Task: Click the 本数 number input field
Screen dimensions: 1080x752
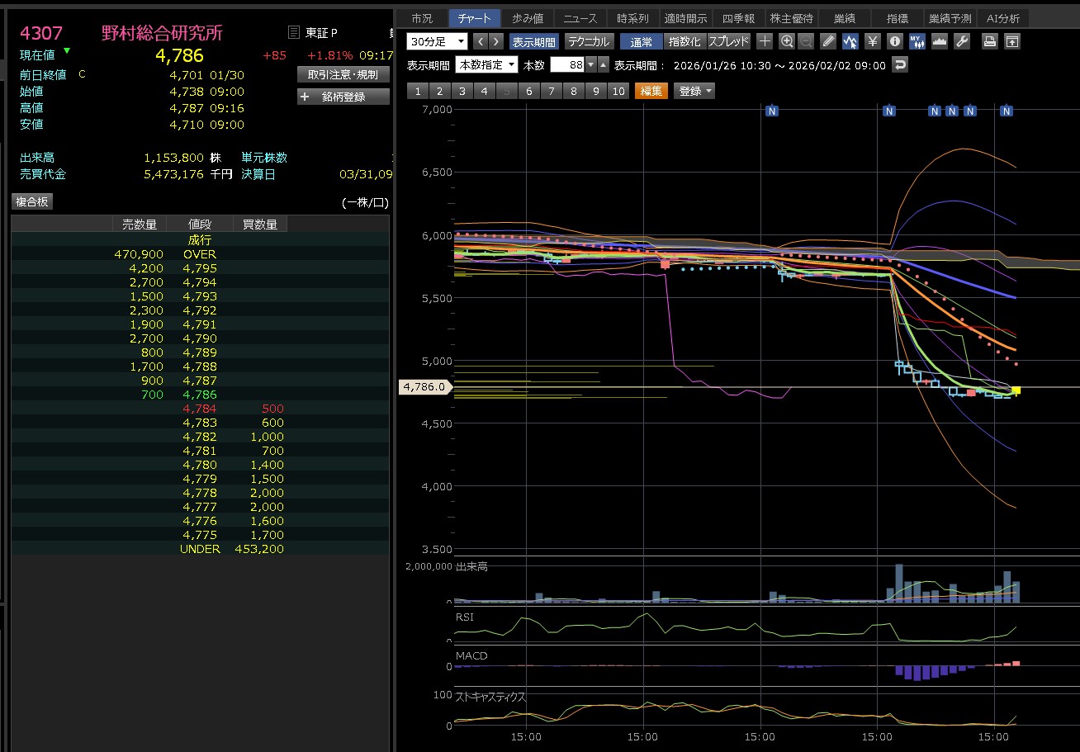Action: 566,65
